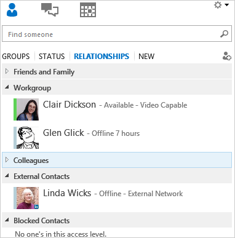Open the Contacts view person icon

[x=12, y=10]
